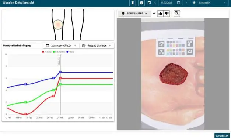Click the Wundspezifische Befragung heading
Viewport: 231px width, 138px height.
tap(17, 46)
